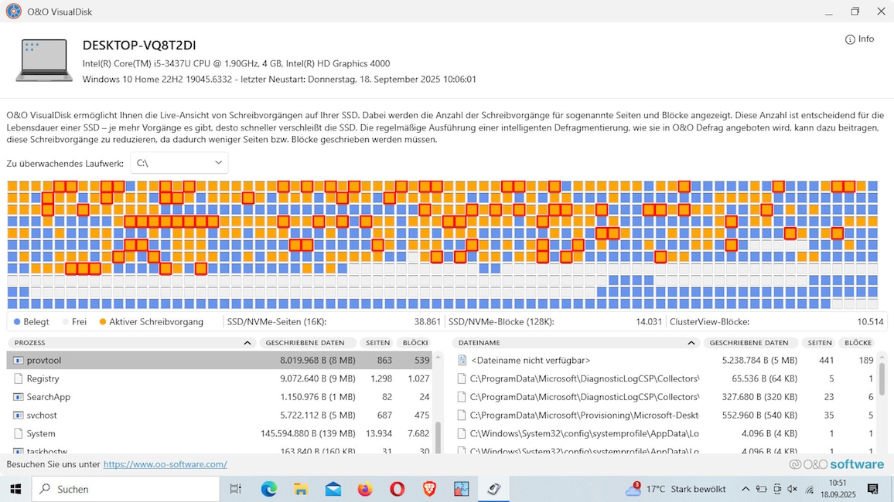Launch Firefox from the taskbar
This screenshot has width=894, height=502.
[x=365, y=489]
